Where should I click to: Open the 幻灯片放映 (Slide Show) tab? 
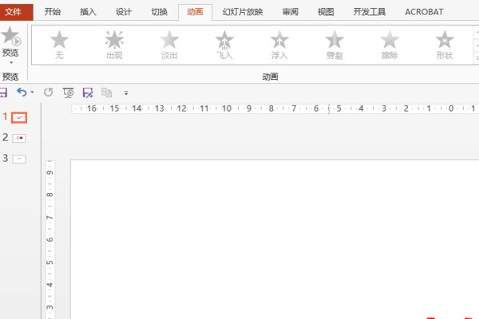point(242,12)
